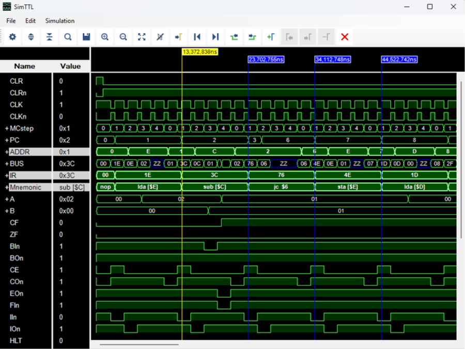Open the settings gear in toolbar
The height and width of the screenshot is (349, 465).
tap(12, 37)
